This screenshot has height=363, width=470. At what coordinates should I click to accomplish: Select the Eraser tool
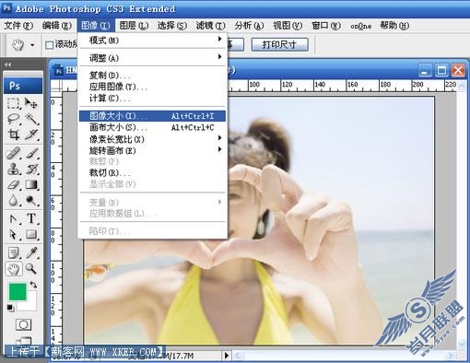tap(14, 185)
